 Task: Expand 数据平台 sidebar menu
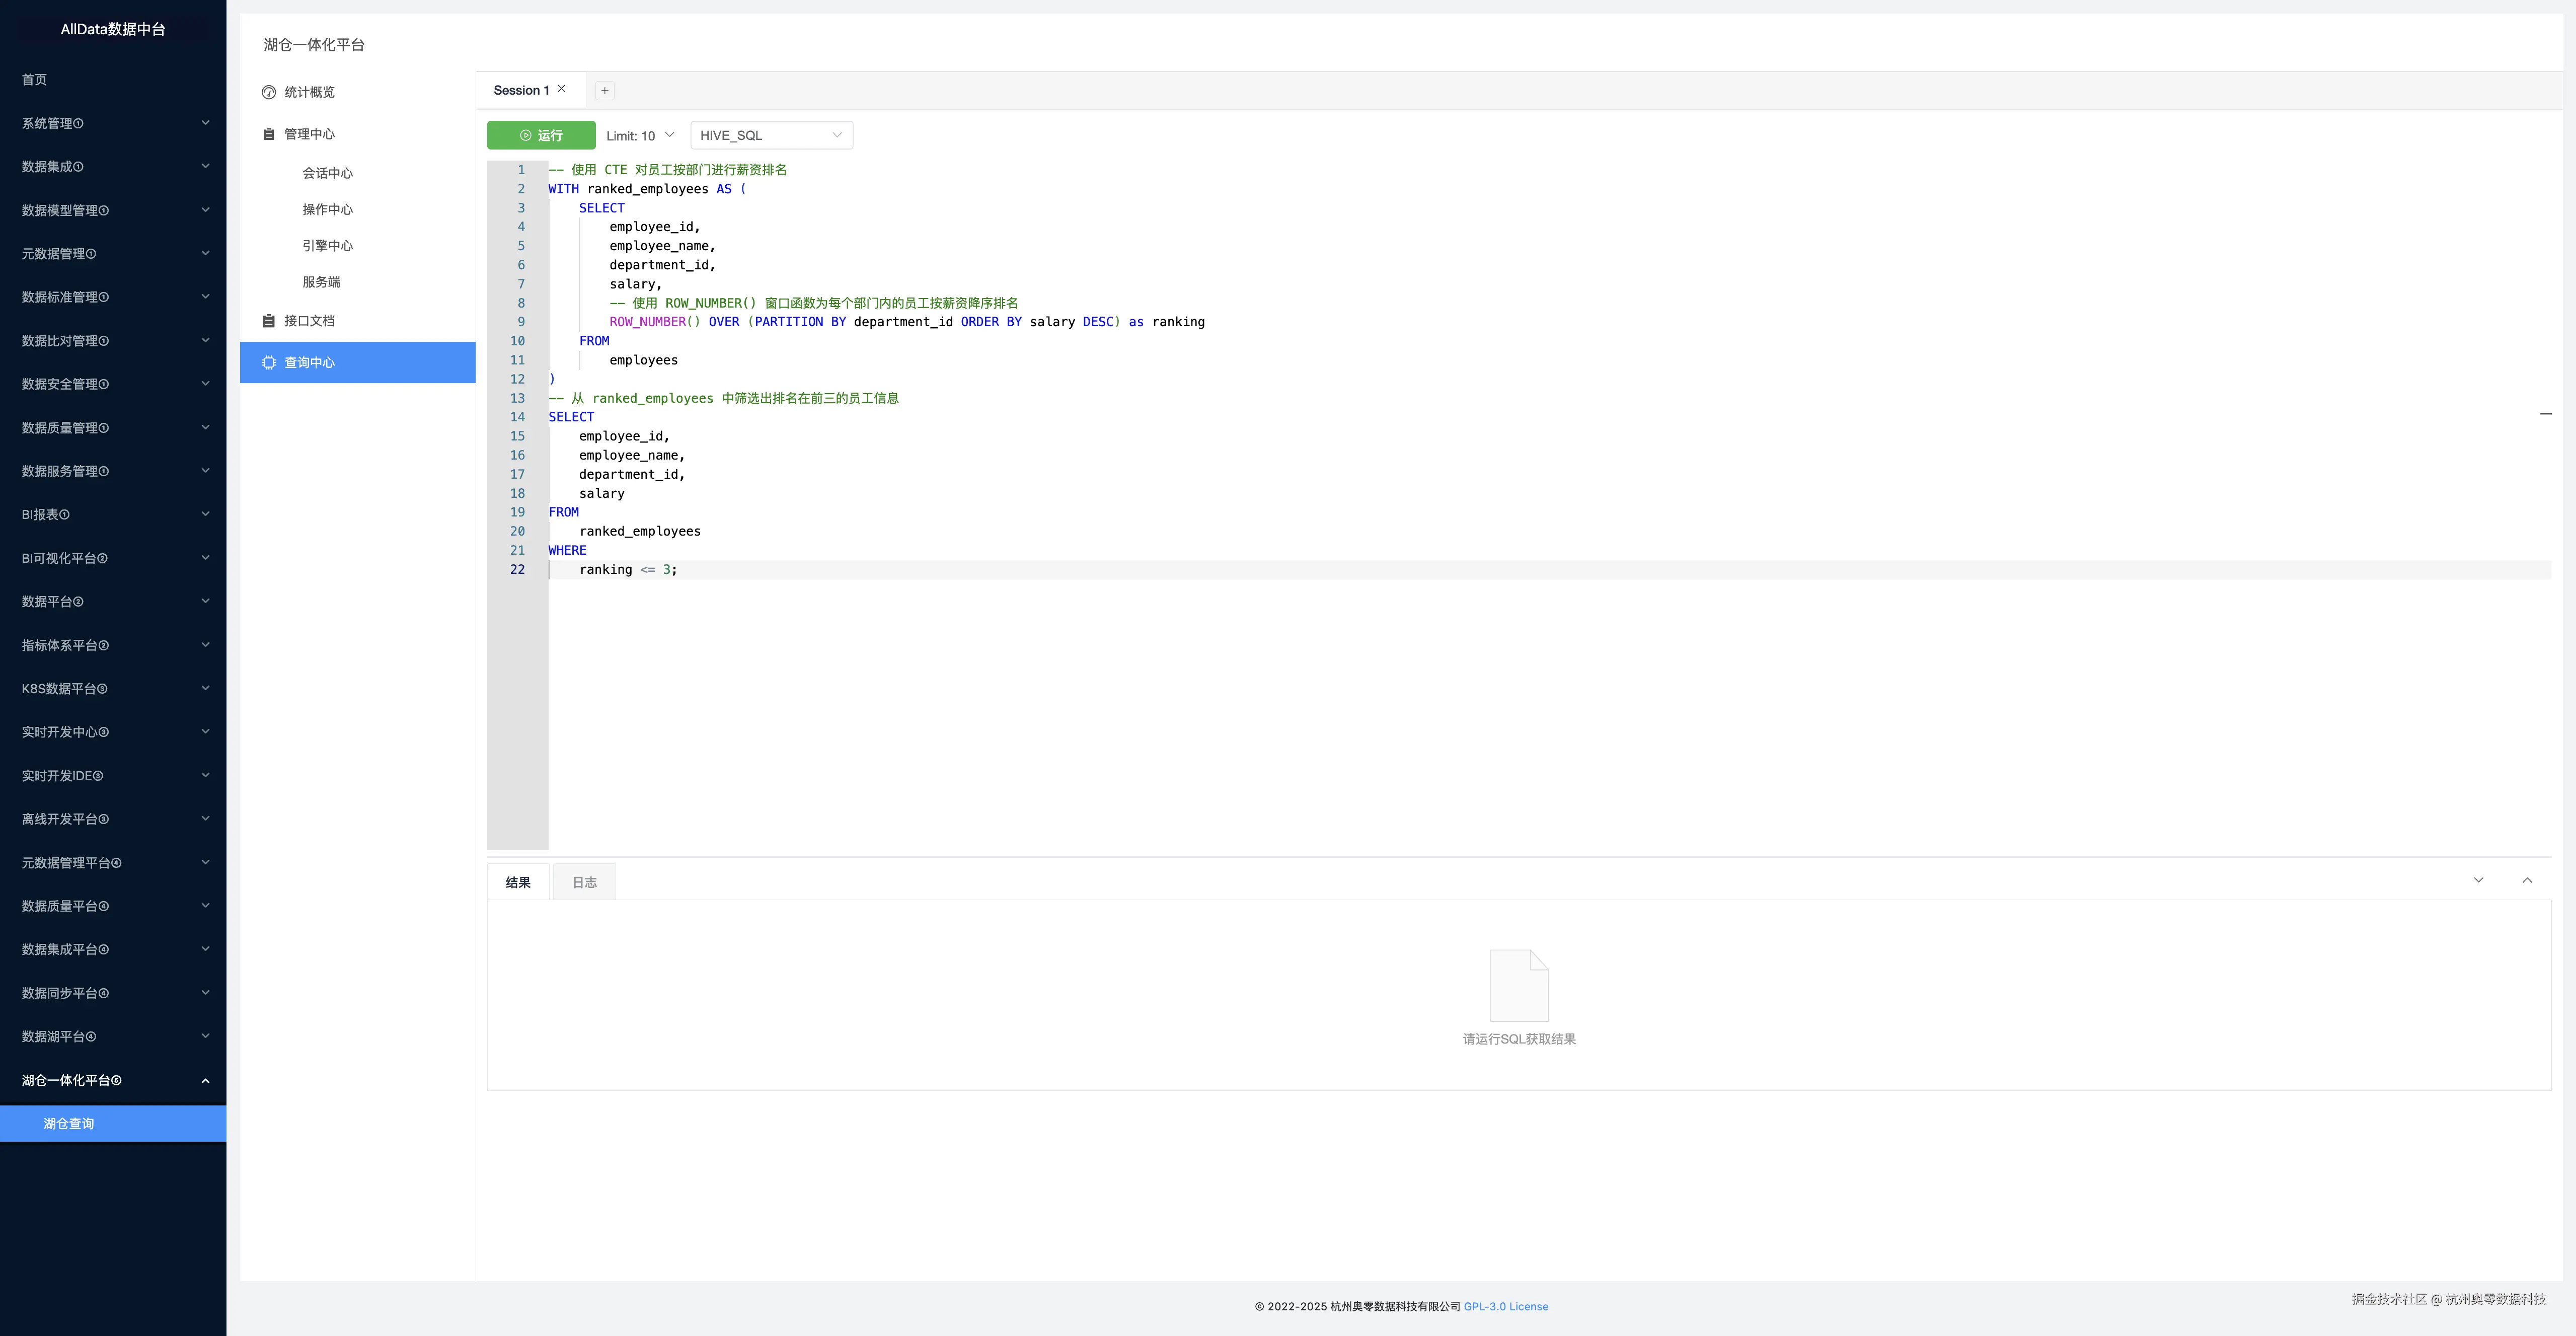[x=113, y=601]
